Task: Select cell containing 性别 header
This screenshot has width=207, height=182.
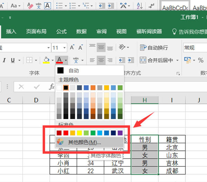Action: [145, 139]
